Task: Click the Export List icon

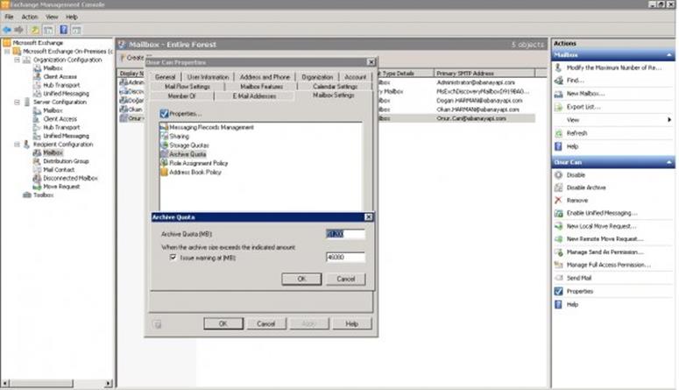Action: click(559, 107)
